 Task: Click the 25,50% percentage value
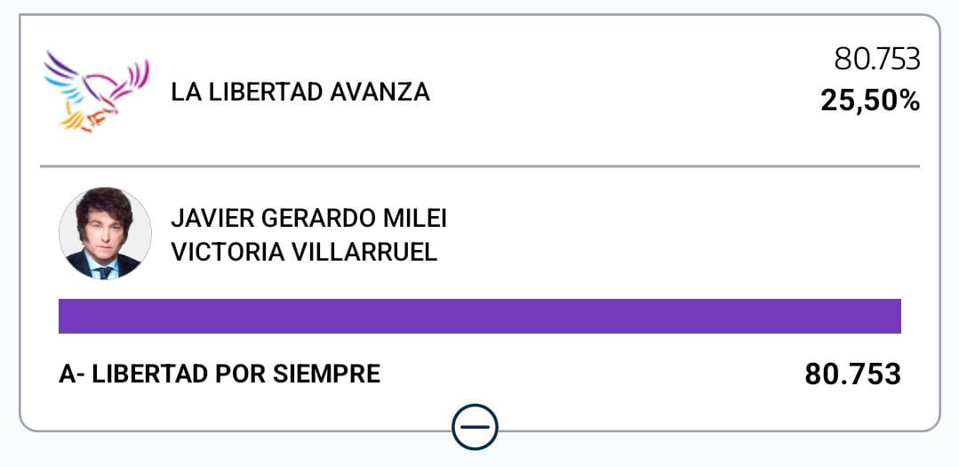[x=869, y=101]
